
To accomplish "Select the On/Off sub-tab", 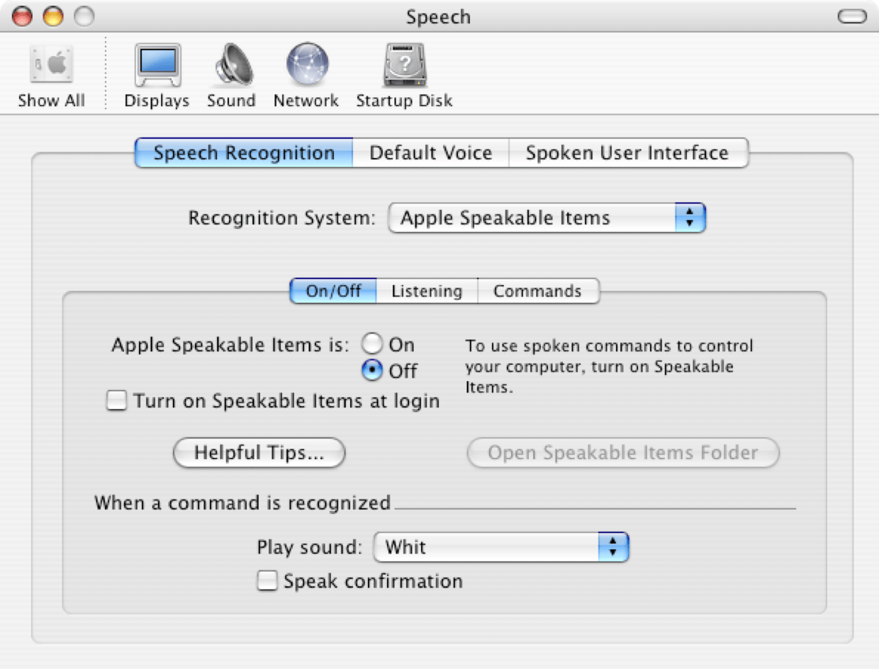I will [x=333, y=291].
